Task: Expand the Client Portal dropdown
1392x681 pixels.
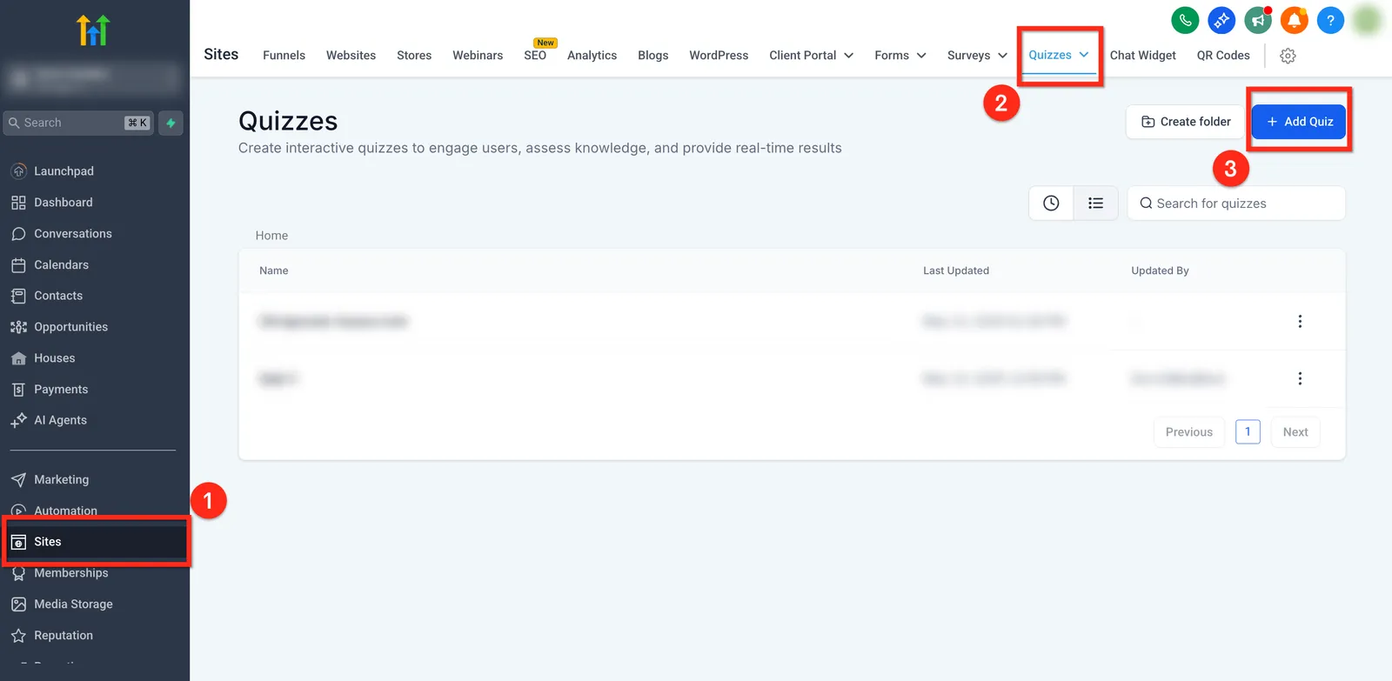Action: point(811,55)
